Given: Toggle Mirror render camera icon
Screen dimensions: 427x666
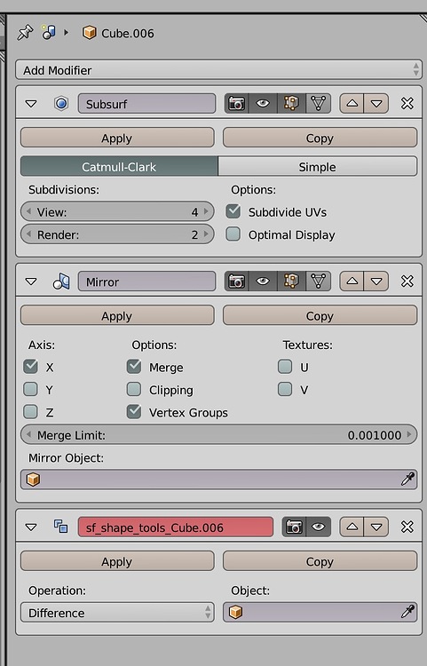Looking at the screenshot, I should tap(237, 281).
